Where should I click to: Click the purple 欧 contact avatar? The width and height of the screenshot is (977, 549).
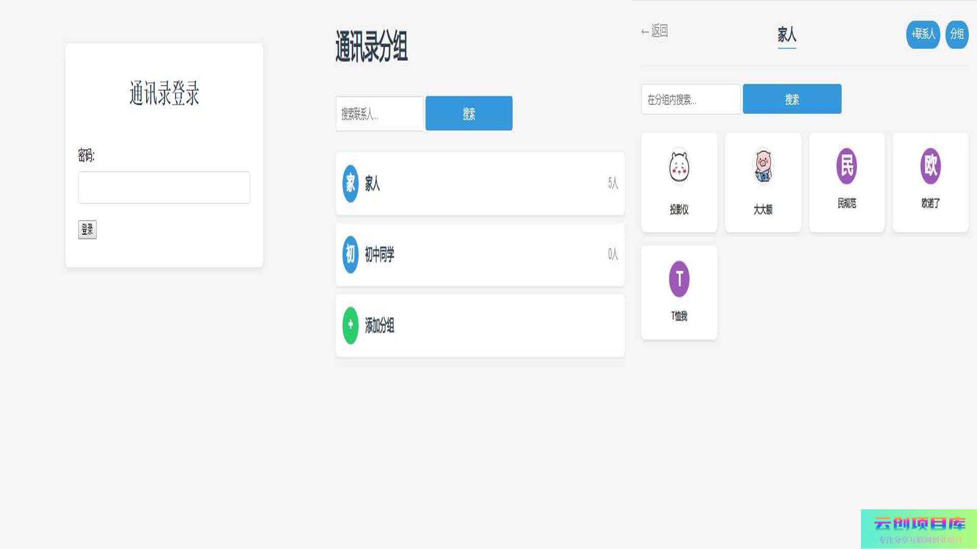tap(930, 166)
